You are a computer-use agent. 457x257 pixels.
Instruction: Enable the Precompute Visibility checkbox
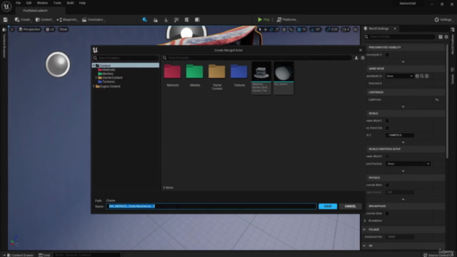(x=387, y=54)
